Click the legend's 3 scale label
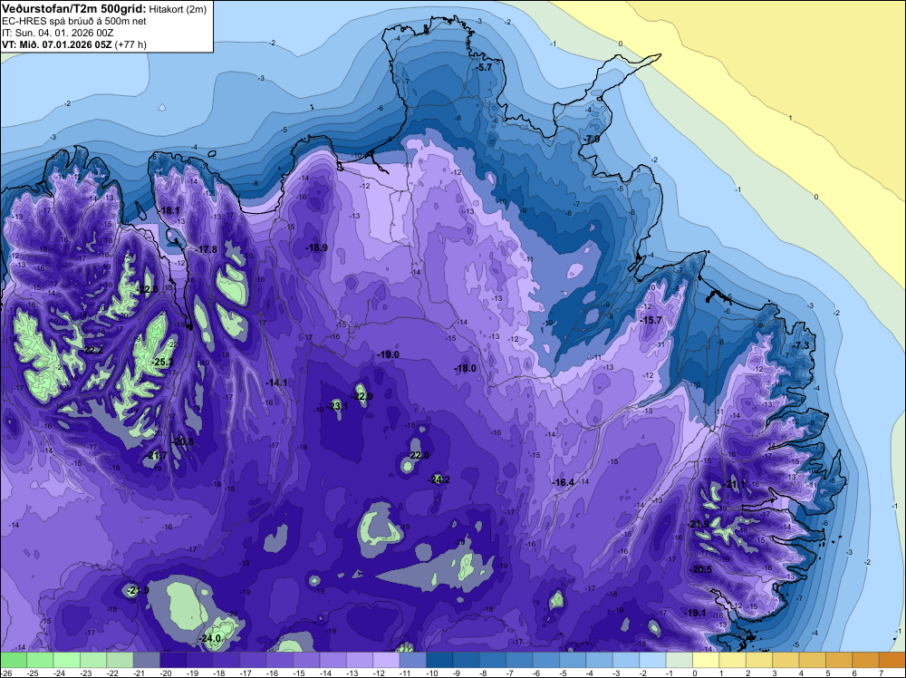 pyautogui.click(x=775, y=673)
